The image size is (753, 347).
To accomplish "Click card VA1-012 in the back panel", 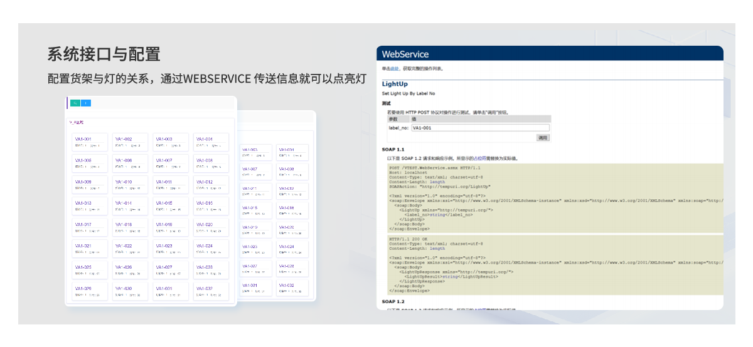I will pos(292,191).
